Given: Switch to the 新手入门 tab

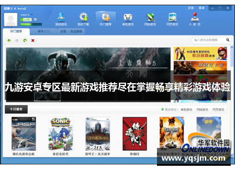Looking at the screenshot, I should [x=44, y=31].
